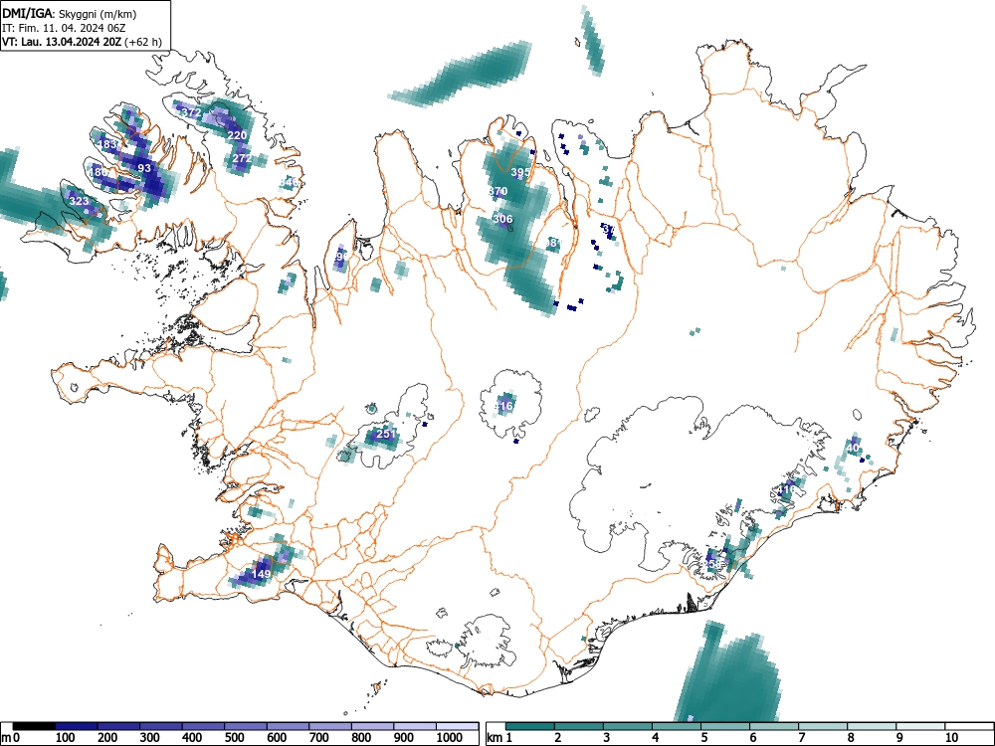Viewport: 995px width, 746px height.
Task: Select the 372 visibility value on the map
Action: coord(191,112)
